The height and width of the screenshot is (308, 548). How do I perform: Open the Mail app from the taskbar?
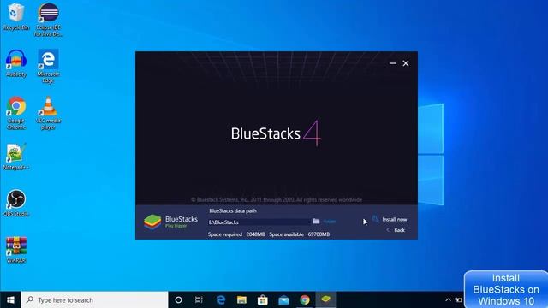tap(283, 300)
